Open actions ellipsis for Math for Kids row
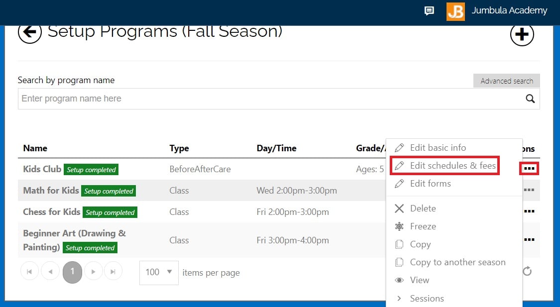This screenshot has width=560, height=307. [x=529, y=190]
